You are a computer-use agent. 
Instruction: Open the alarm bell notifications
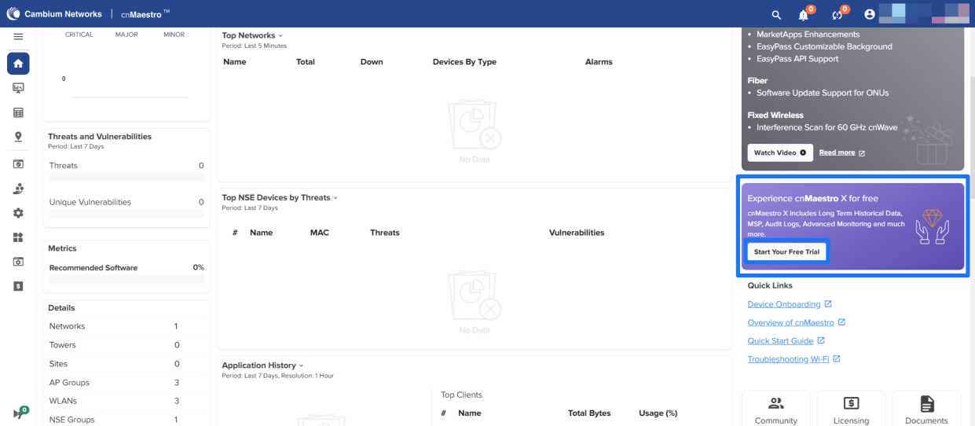pos(804,15)
